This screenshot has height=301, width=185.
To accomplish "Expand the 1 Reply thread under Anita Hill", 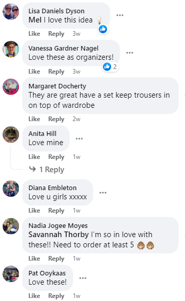I will tap(47, 170).
